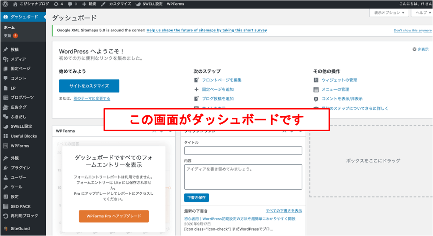
Task: Open 別のテーマに変更する link
Action: coord(92,98)
